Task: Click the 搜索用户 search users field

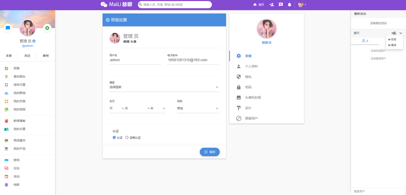Action: click(378, 191)
